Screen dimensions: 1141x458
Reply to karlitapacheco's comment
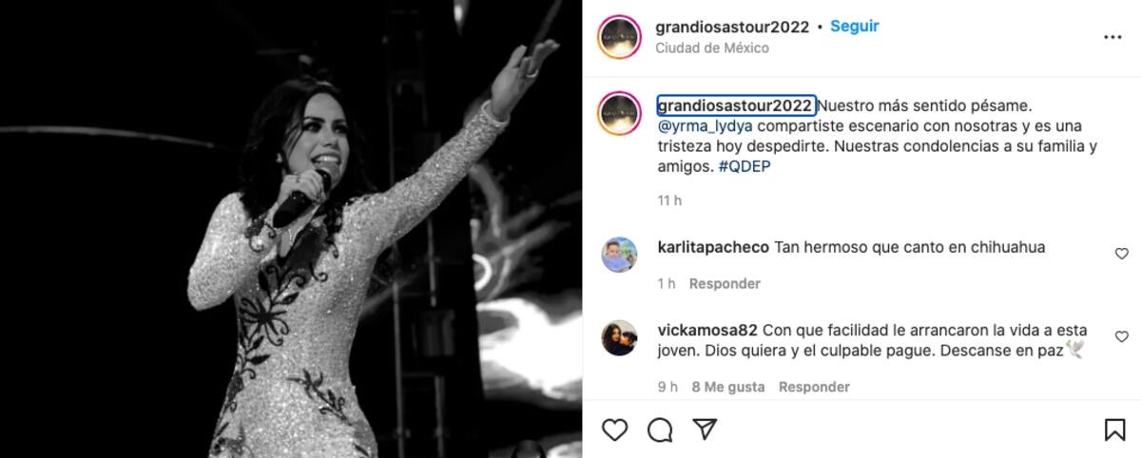pos(725,283)
